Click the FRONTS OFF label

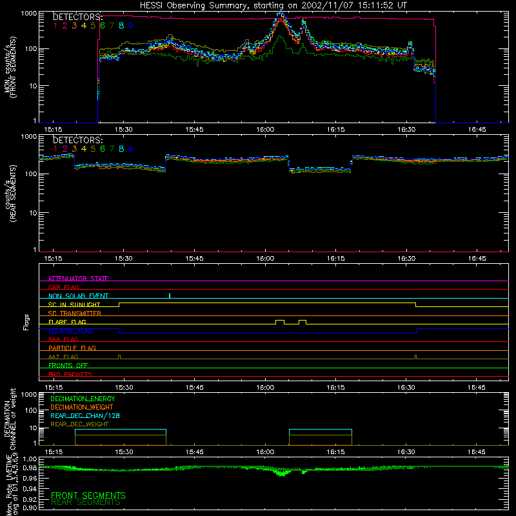[68, 365]
